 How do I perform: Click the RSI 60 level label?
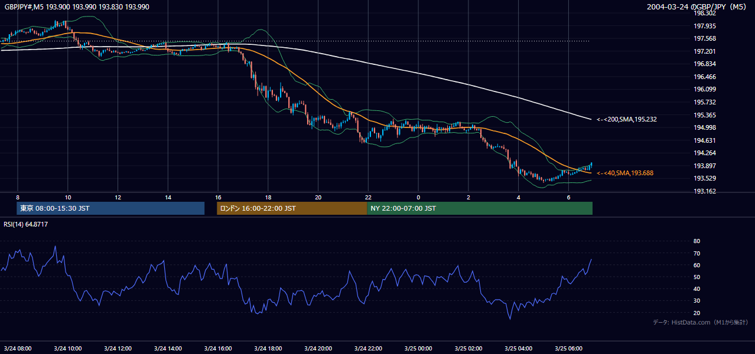tap(697, 265)
